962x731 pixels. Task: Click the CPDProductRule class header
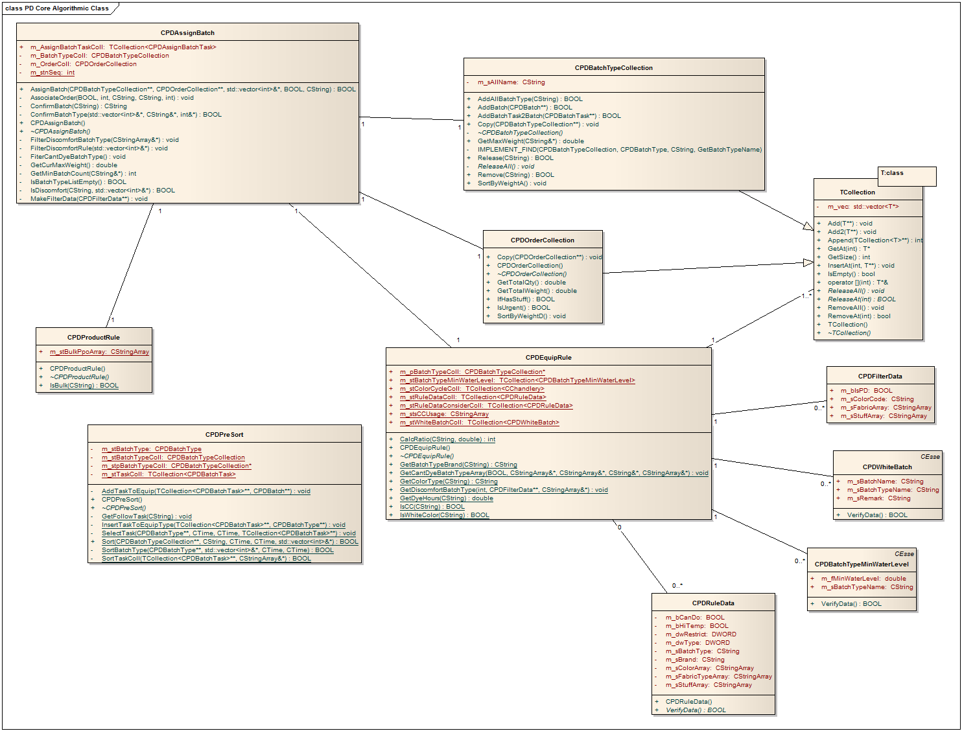click(93, 338)
